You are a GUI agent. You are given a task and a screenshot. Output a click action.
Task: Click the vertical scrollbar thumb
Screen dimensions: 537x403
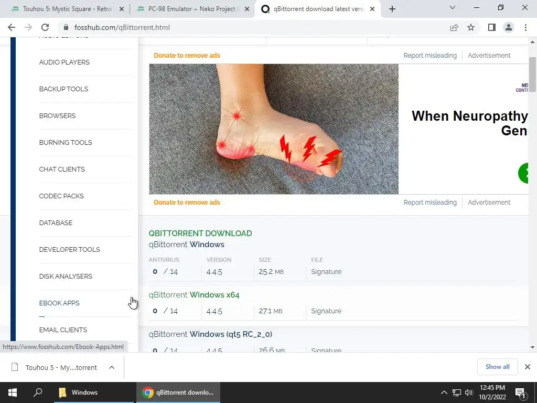tap(532, 75)
